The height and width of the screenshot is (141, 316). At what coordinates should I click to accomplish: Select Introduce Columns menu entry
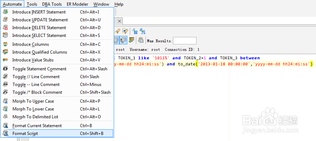[57, 44]
